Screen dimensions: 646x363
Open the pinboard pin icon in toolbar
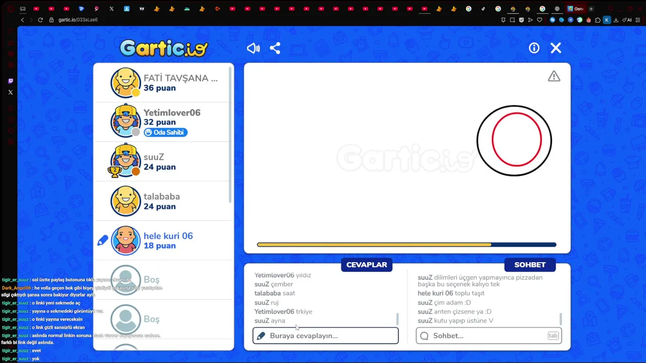pos(503,20)
